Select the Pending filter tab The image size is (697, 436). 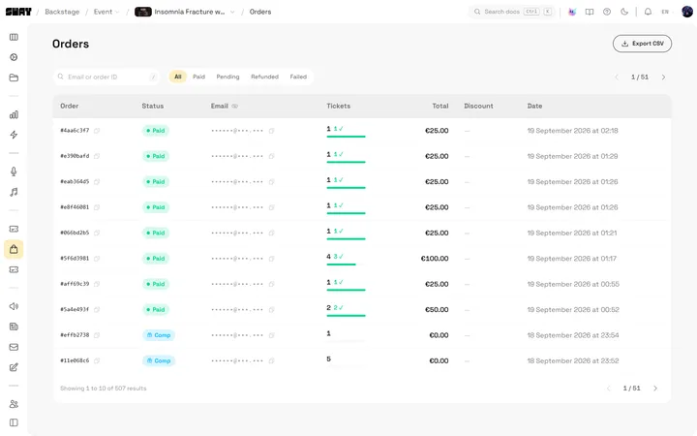[227, 77]
